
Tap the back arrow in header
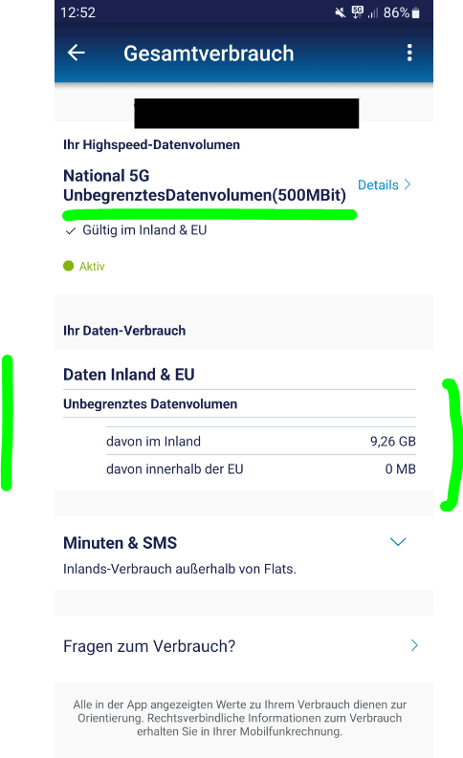pyautogui.click(x=77, y=53)
